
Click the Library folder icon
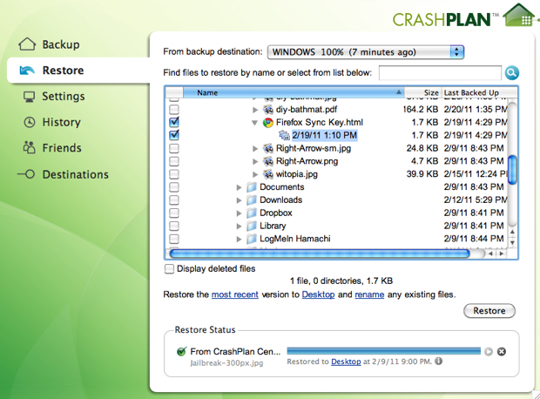(x=252, y=226)
